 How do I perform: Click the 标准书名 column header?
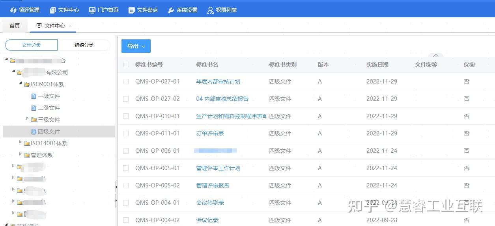(x=207, y=65)
